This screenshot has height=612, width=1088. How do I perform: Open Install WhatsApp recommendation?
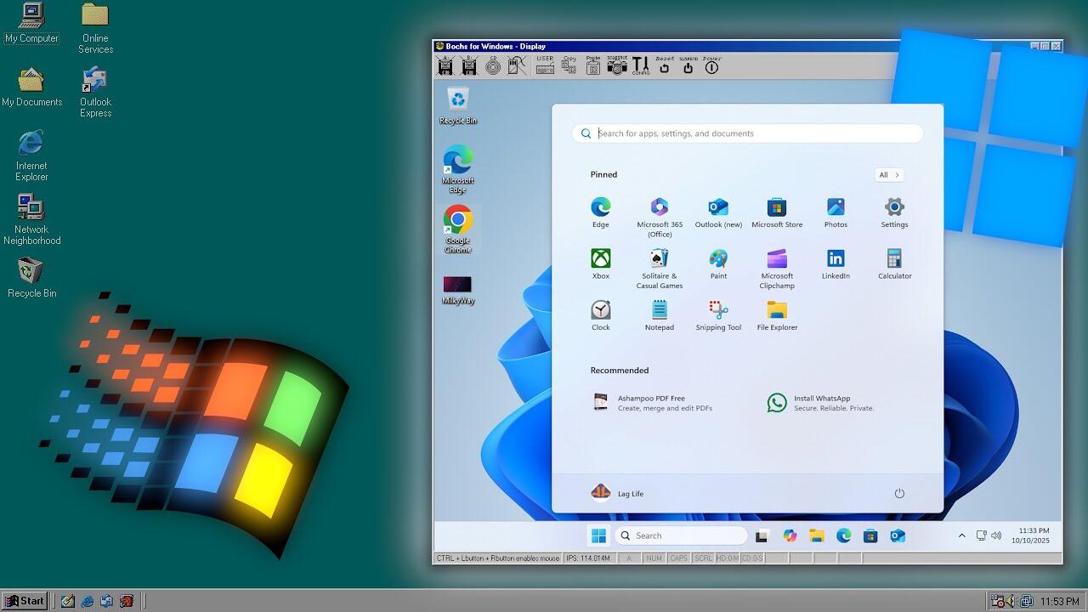820,403
